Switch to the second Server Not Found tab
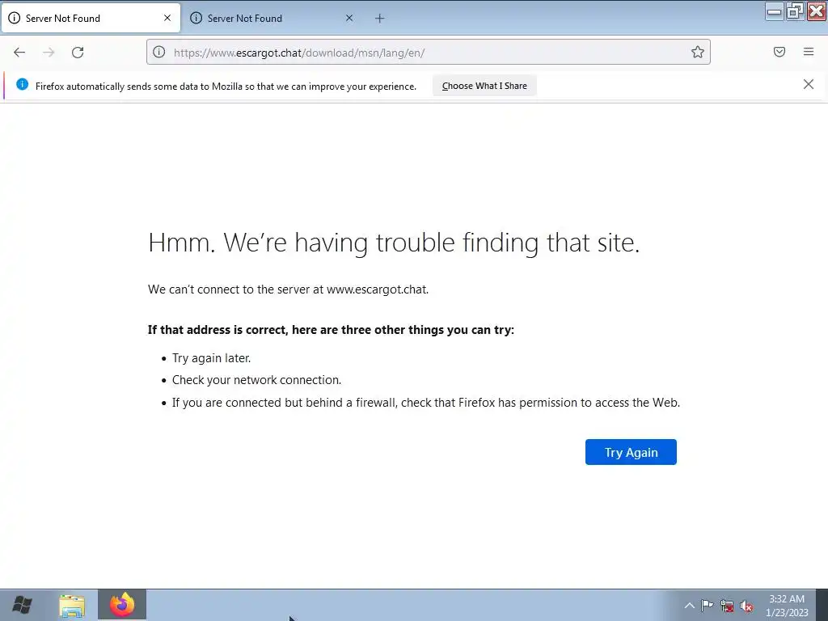This screenshot has width=828, height=621. click(x=272, y=19)
